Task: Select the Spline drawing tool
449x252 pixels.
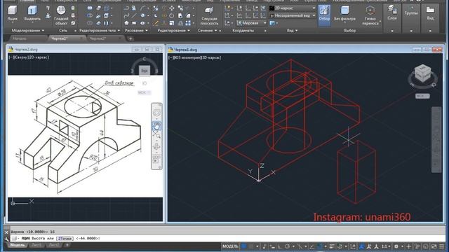Action: click(x=126, y=15)
